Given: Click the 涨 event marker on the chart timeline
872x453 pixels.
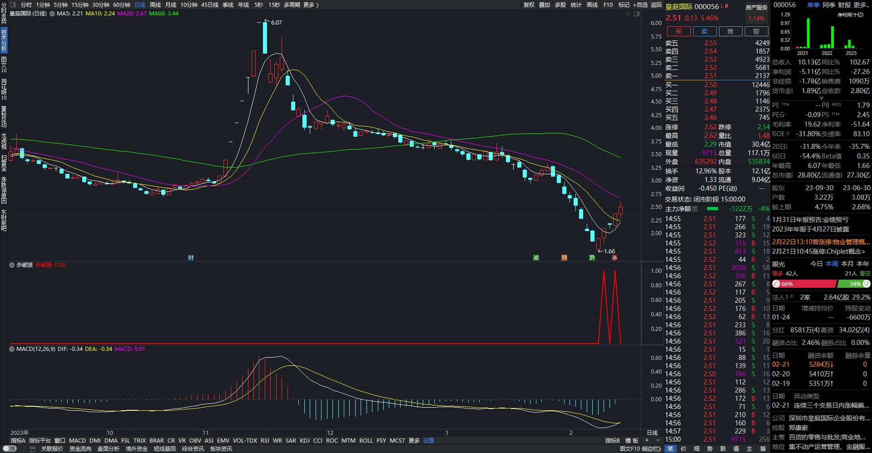Looking at the screenshot, I should point(614,258).
